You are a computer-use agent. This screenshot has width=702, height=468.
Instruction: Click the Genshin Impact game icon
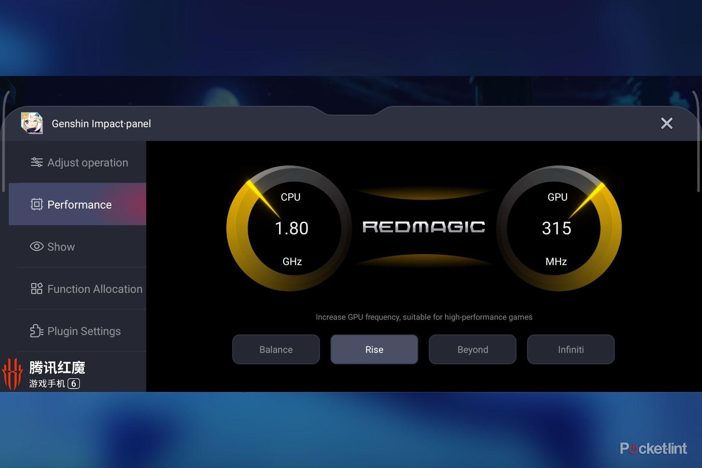(32, 123)
